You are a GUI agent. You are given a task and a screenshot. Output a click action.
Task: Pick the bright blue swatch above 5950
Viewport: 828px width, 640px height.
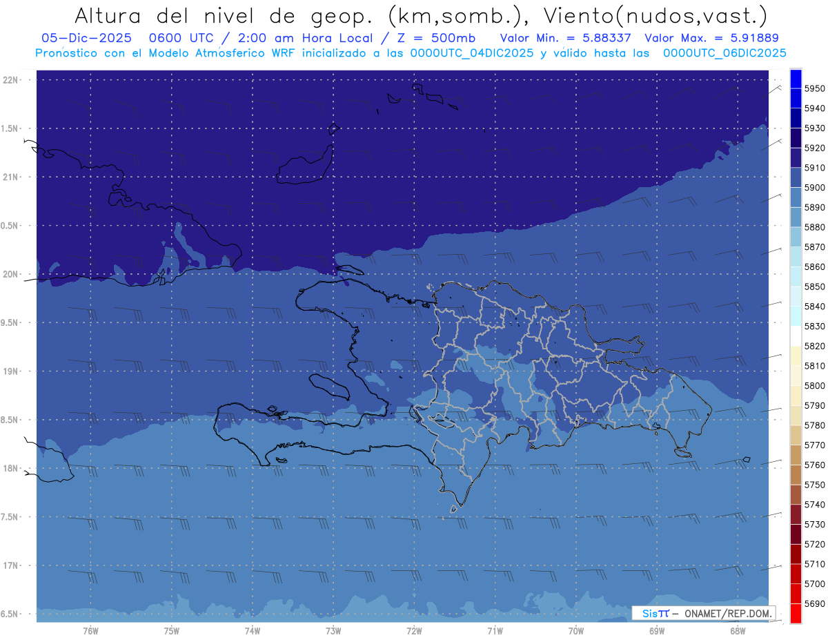(796, 79)
